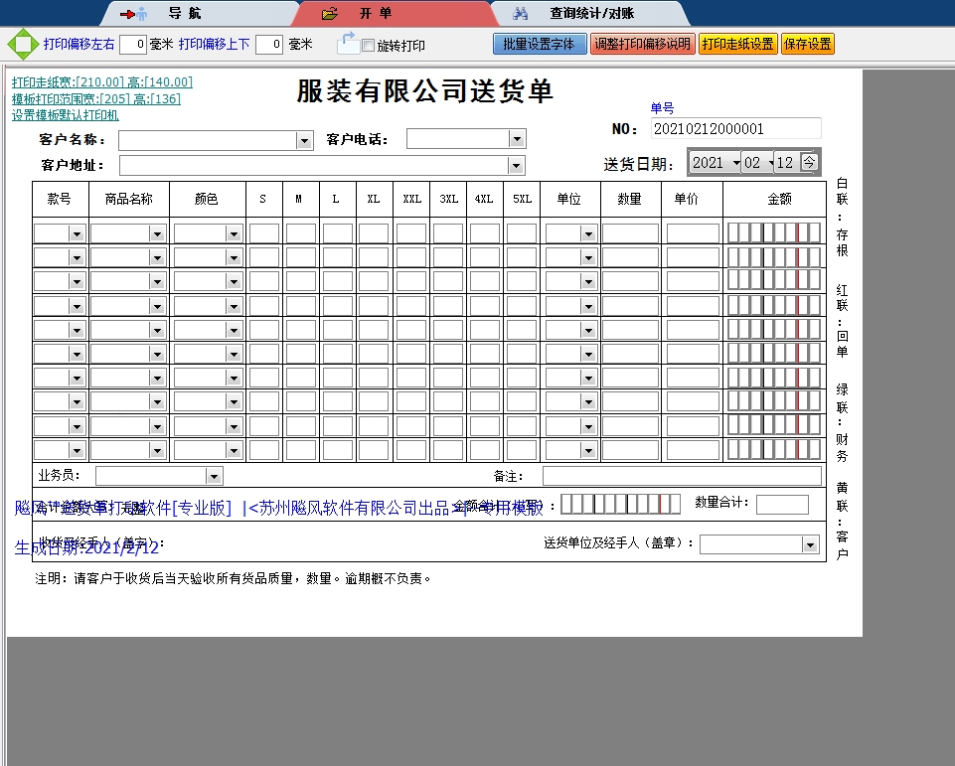Image resolution: width=955 pixels, height=766 pixels.
Task: Open the 客户名称 dropdown
Action: (x=305, y=138)
